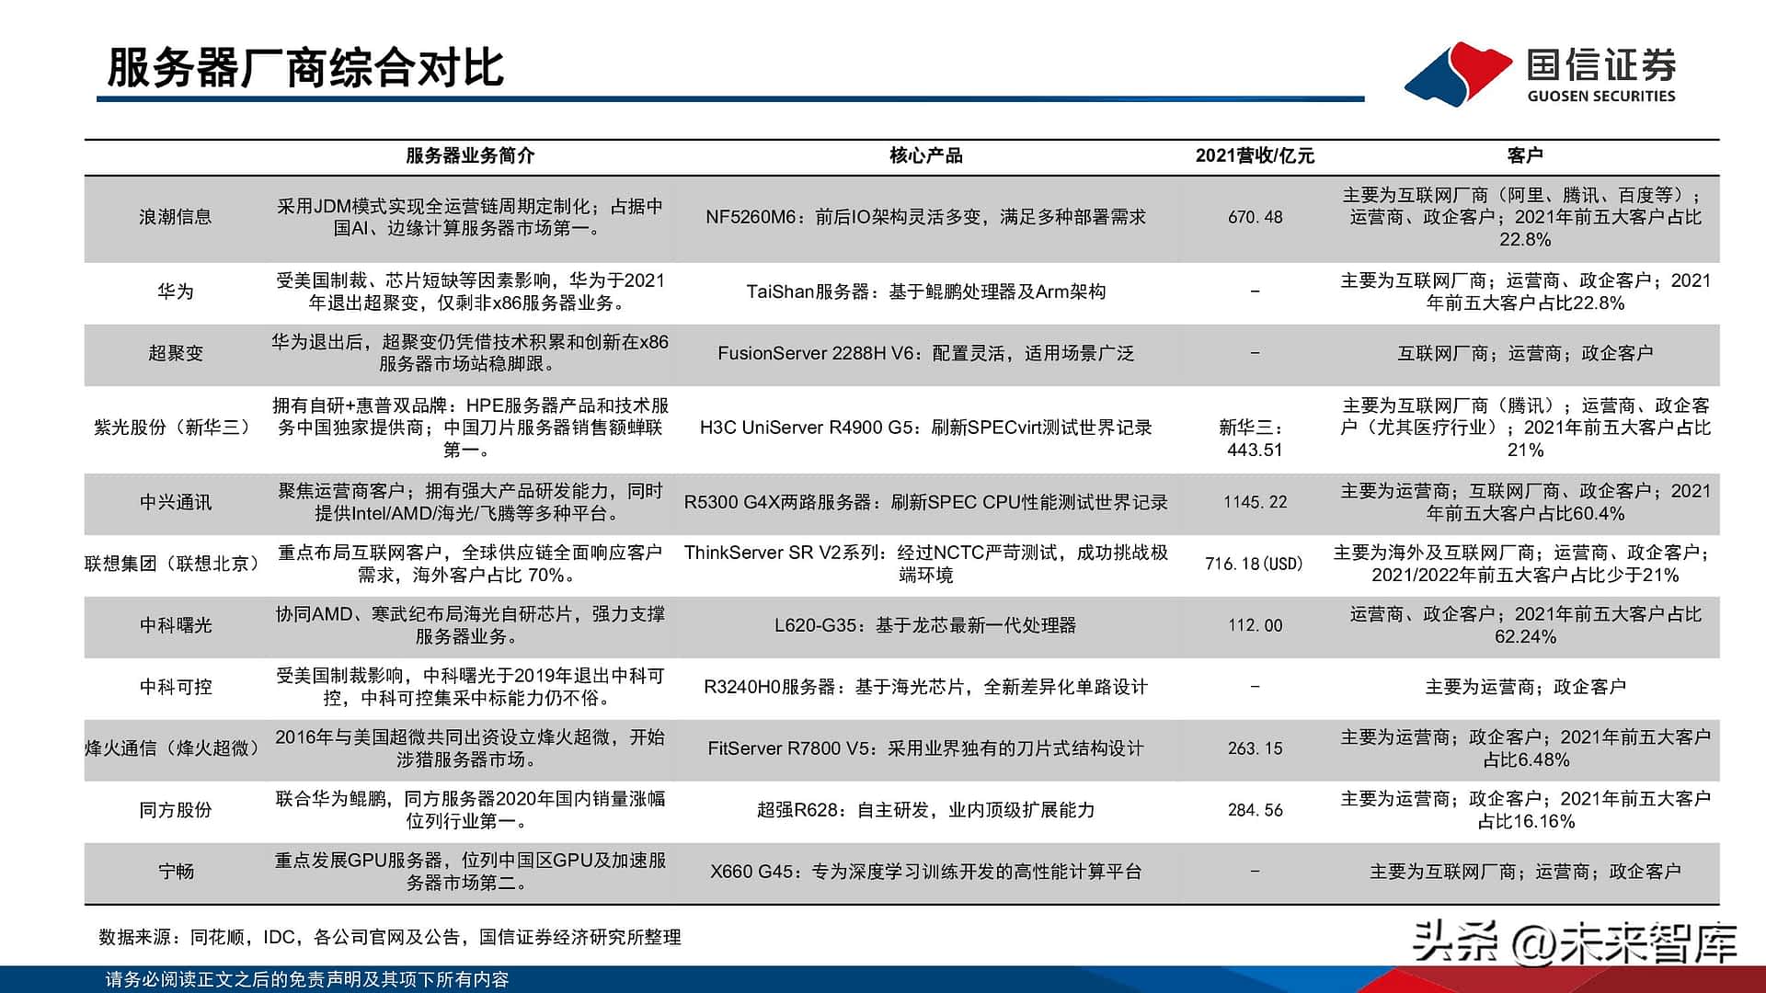Screen dimensions: 1766x993
Task: Click the column header 服务器业务简介
Action: click(470, 155)
